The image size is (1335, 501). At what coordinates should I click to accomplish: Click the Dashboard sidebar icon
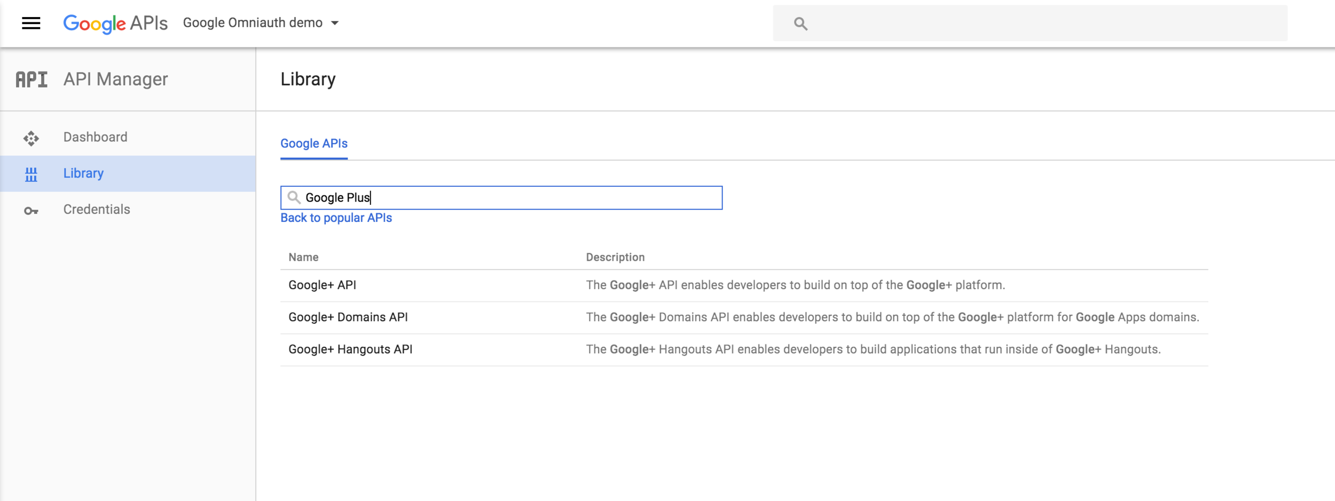[31, 138]
